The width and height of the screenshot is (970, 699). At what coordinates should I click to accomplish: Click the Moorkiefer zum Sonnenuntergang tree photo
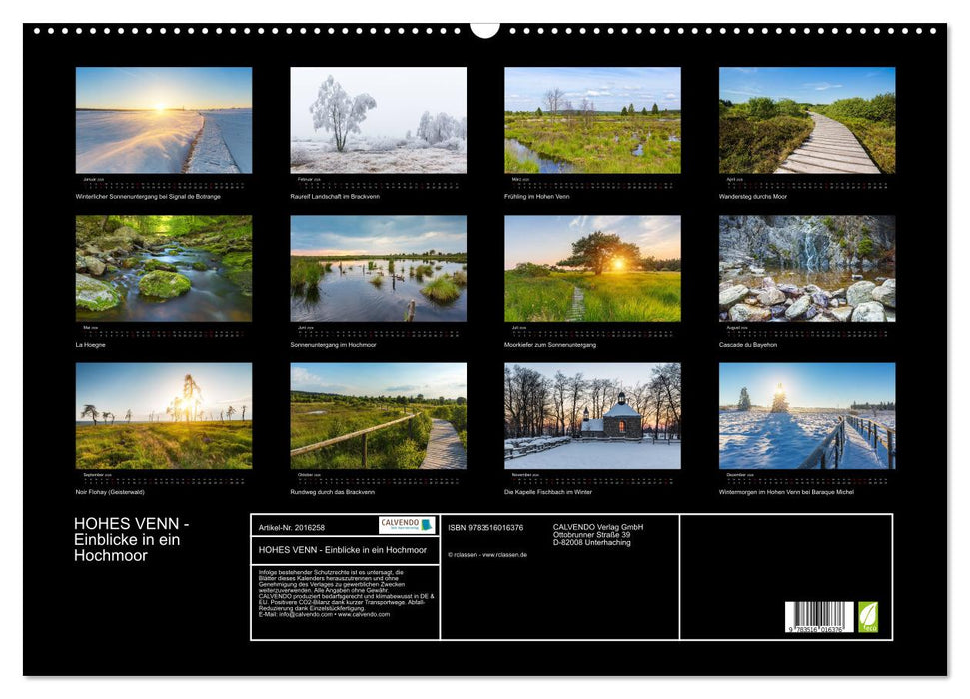click(x=592, y=268)
